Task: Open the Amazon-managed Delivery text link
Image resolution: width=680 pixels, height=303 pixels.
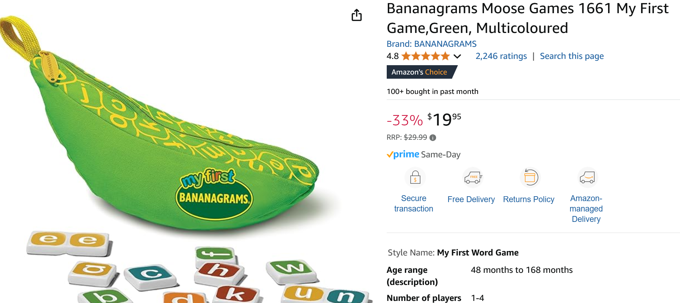Action: point(586,209)
